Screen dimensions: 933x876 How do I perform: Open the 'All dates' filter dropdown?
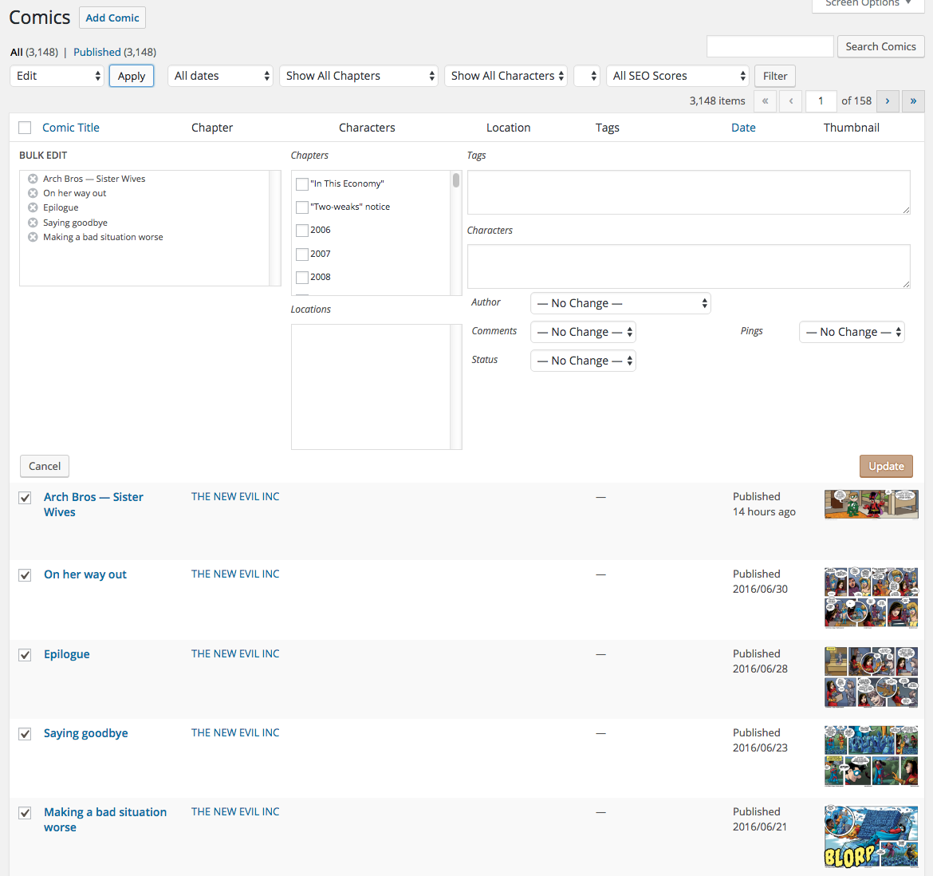pyautogui.click(x=221, y=76)
